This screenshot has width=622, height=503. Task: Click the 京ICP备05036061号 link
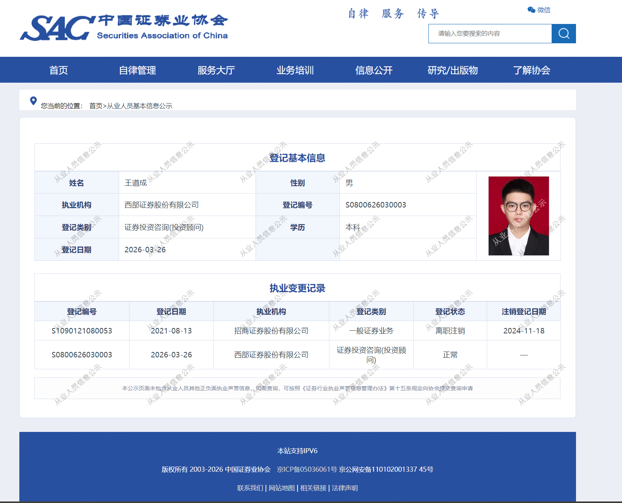(307, 469)
